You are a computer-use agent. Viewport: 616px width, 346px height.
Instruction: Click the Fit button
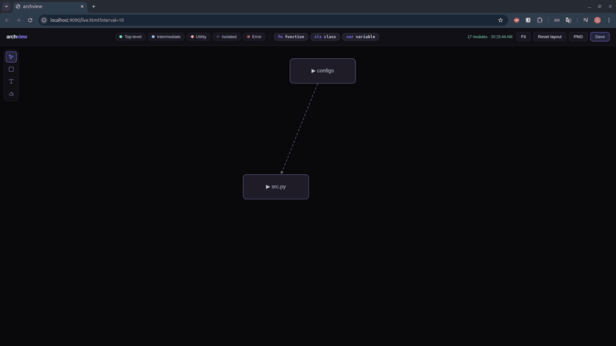click(524, 37)
